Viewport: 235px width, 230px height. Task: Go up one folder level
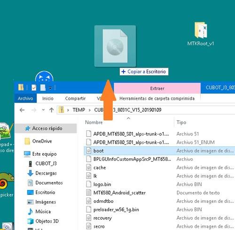point(52,110)
